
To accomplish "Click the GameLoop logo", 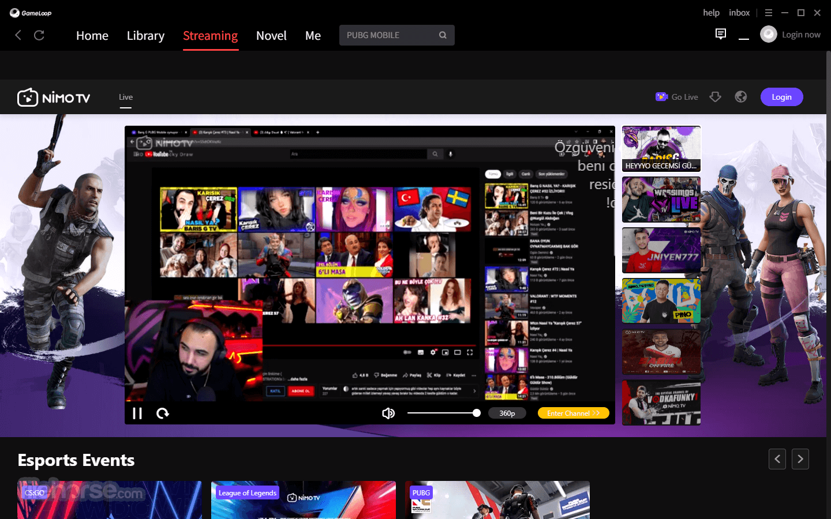I will click(31, 13).
